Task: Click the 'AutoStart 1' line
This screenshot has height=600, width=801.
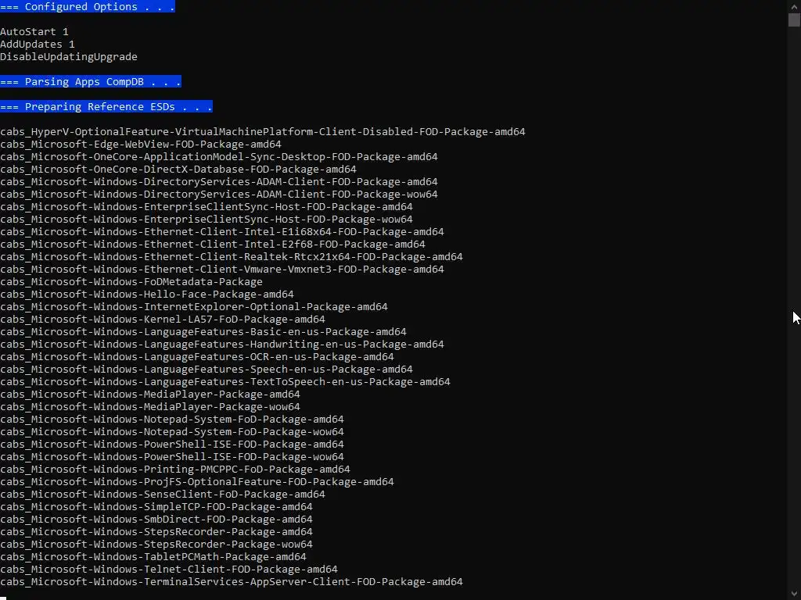Action: [x=34, y=31]
